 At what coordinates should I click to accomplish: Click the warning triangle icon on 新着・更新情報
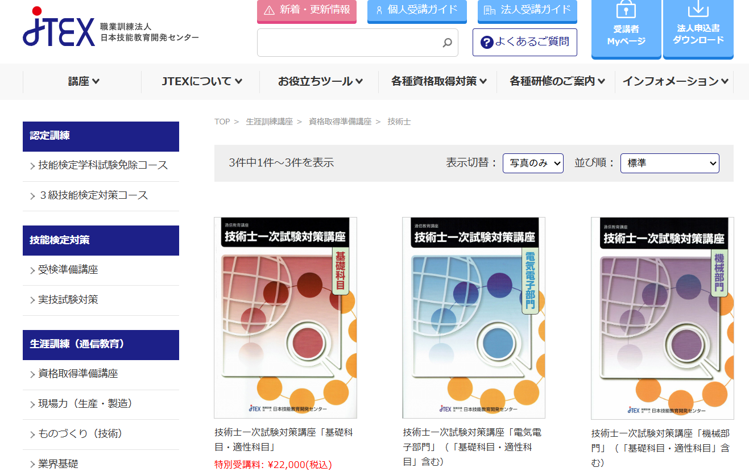[269, 10]
